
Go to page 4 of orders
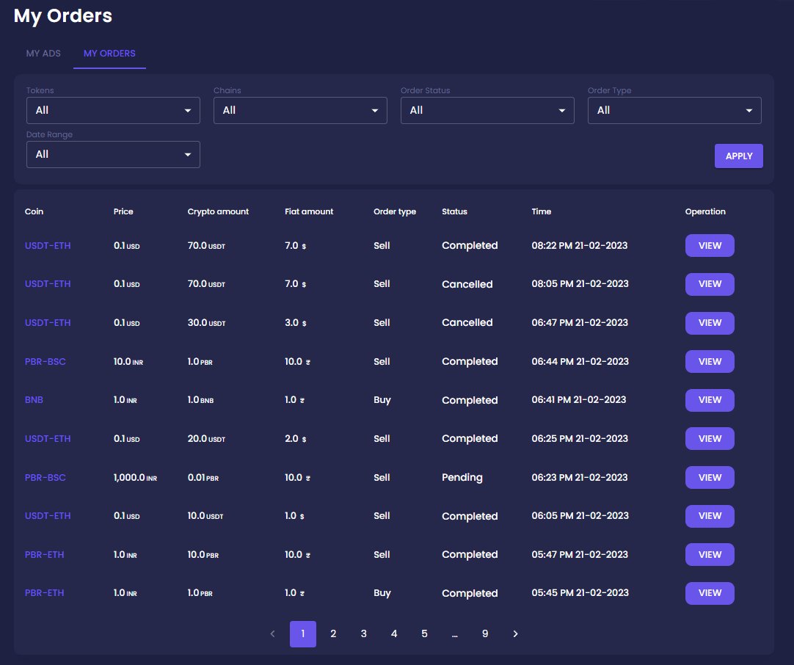(394, 633)
